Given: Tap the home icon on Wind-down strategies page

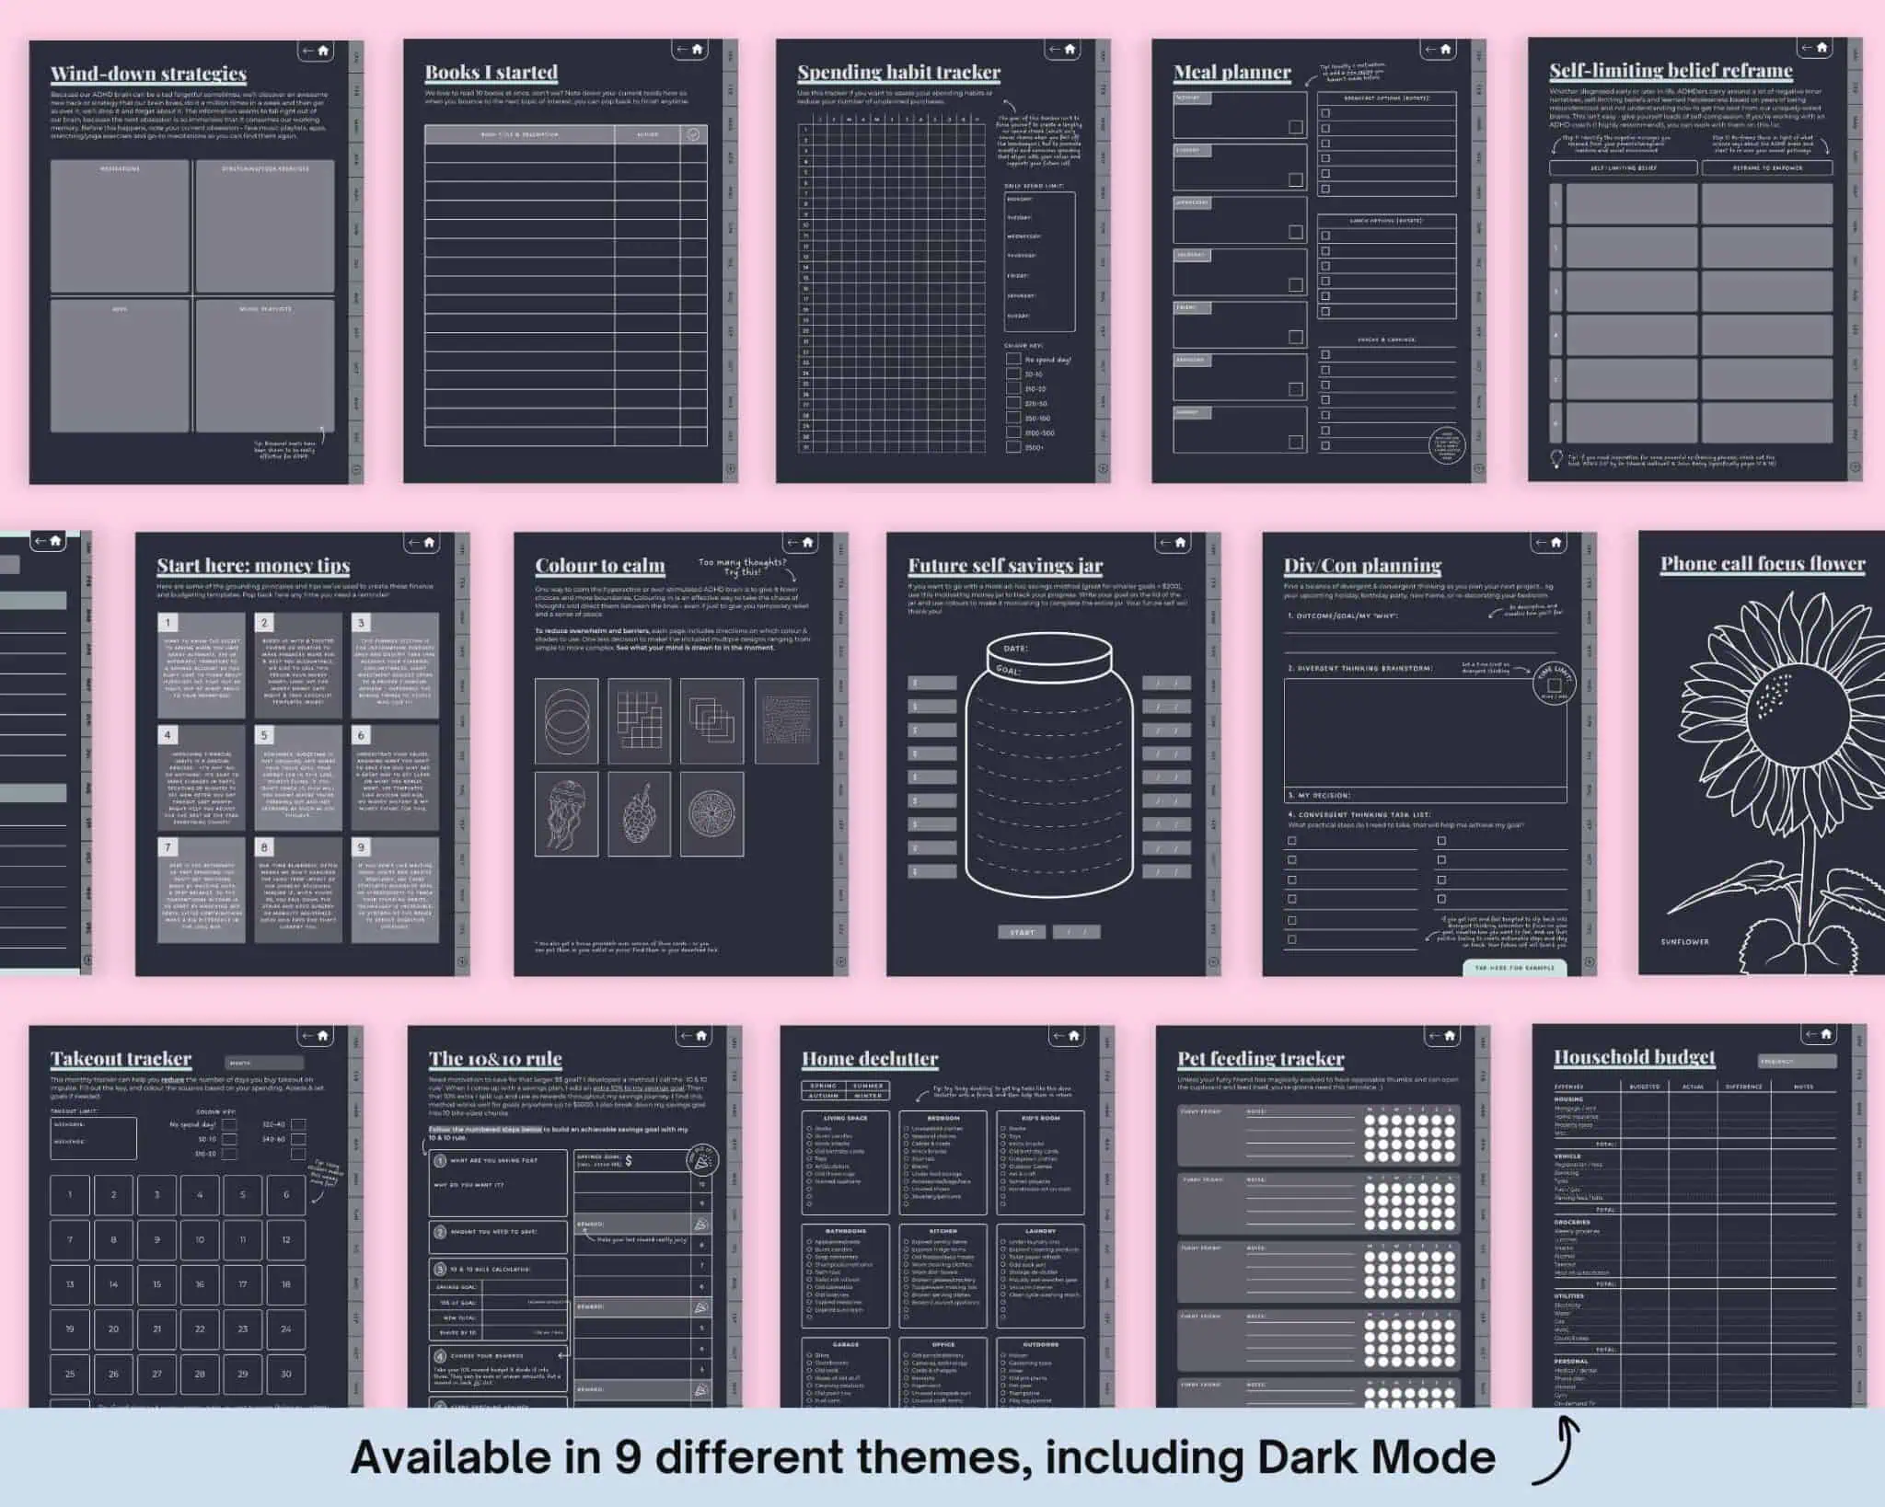Looking at the screenshot, I should pos(323,51).
